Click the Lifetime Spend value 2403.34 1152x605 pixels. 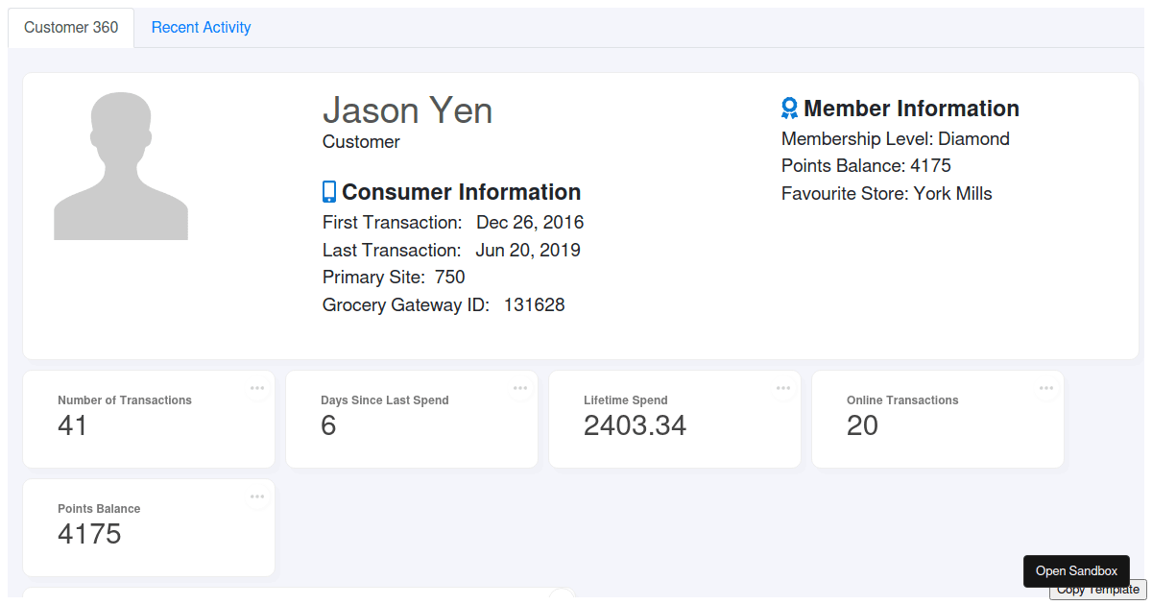coord(636,425)
